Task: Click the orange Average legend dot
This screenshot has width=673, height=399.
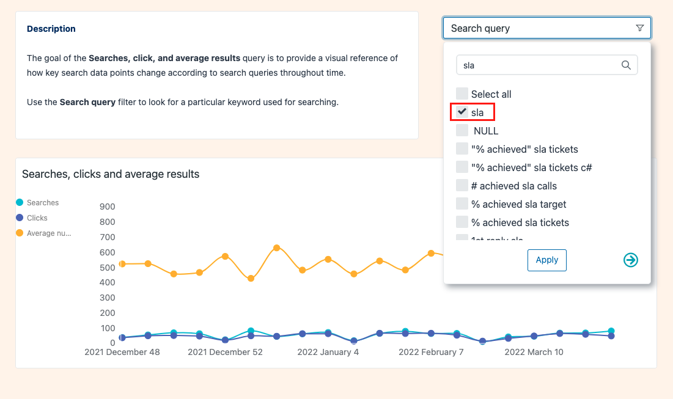Action: coord(20,233)
